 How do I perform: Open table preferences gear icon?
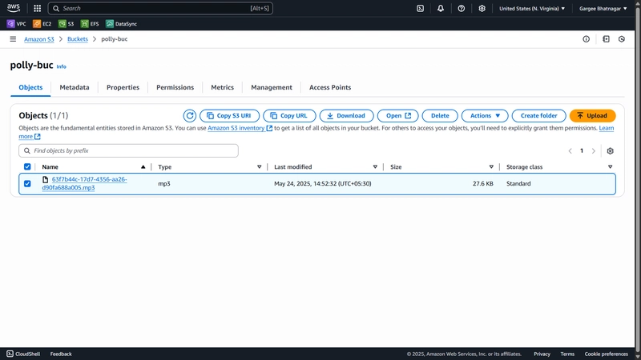611,151
